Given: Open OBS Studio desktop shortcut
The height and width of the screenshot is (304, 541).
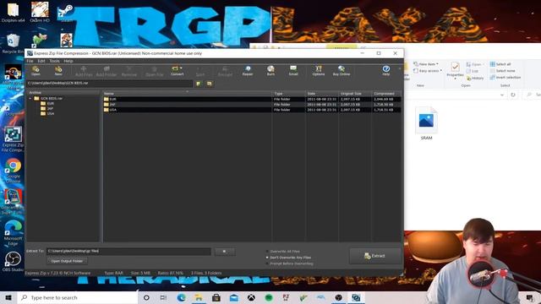Looking at the screenshot, I should (14, 261).
